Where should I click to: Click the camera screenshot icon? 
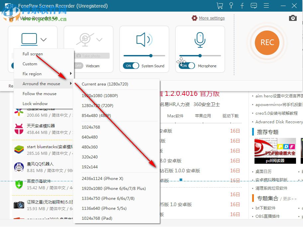coord(292,18)
